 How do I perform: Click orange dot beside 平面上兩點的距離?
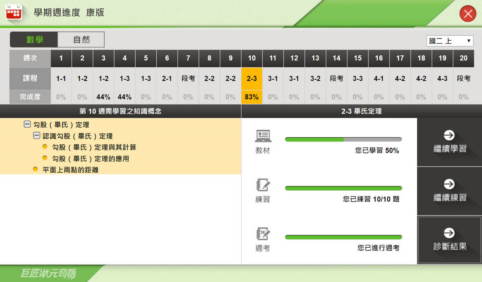[x=35, y=169]
